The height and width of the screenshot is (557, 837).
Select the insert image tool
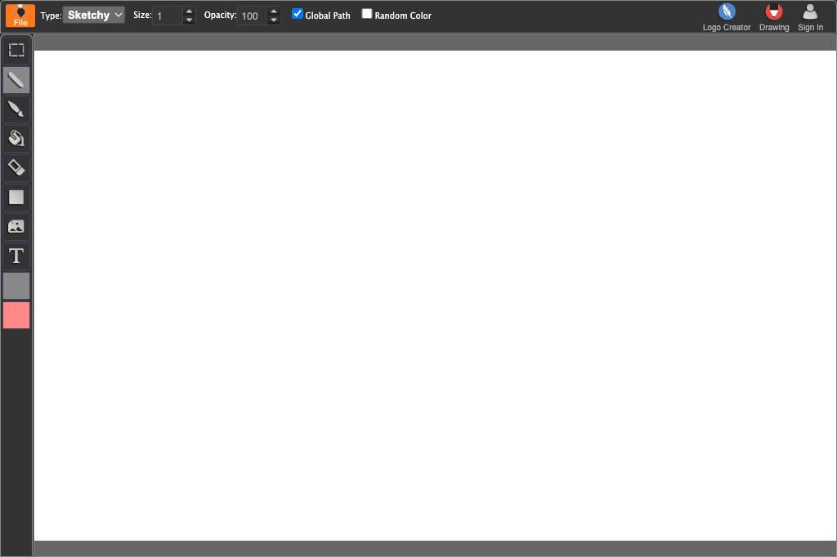16,227
